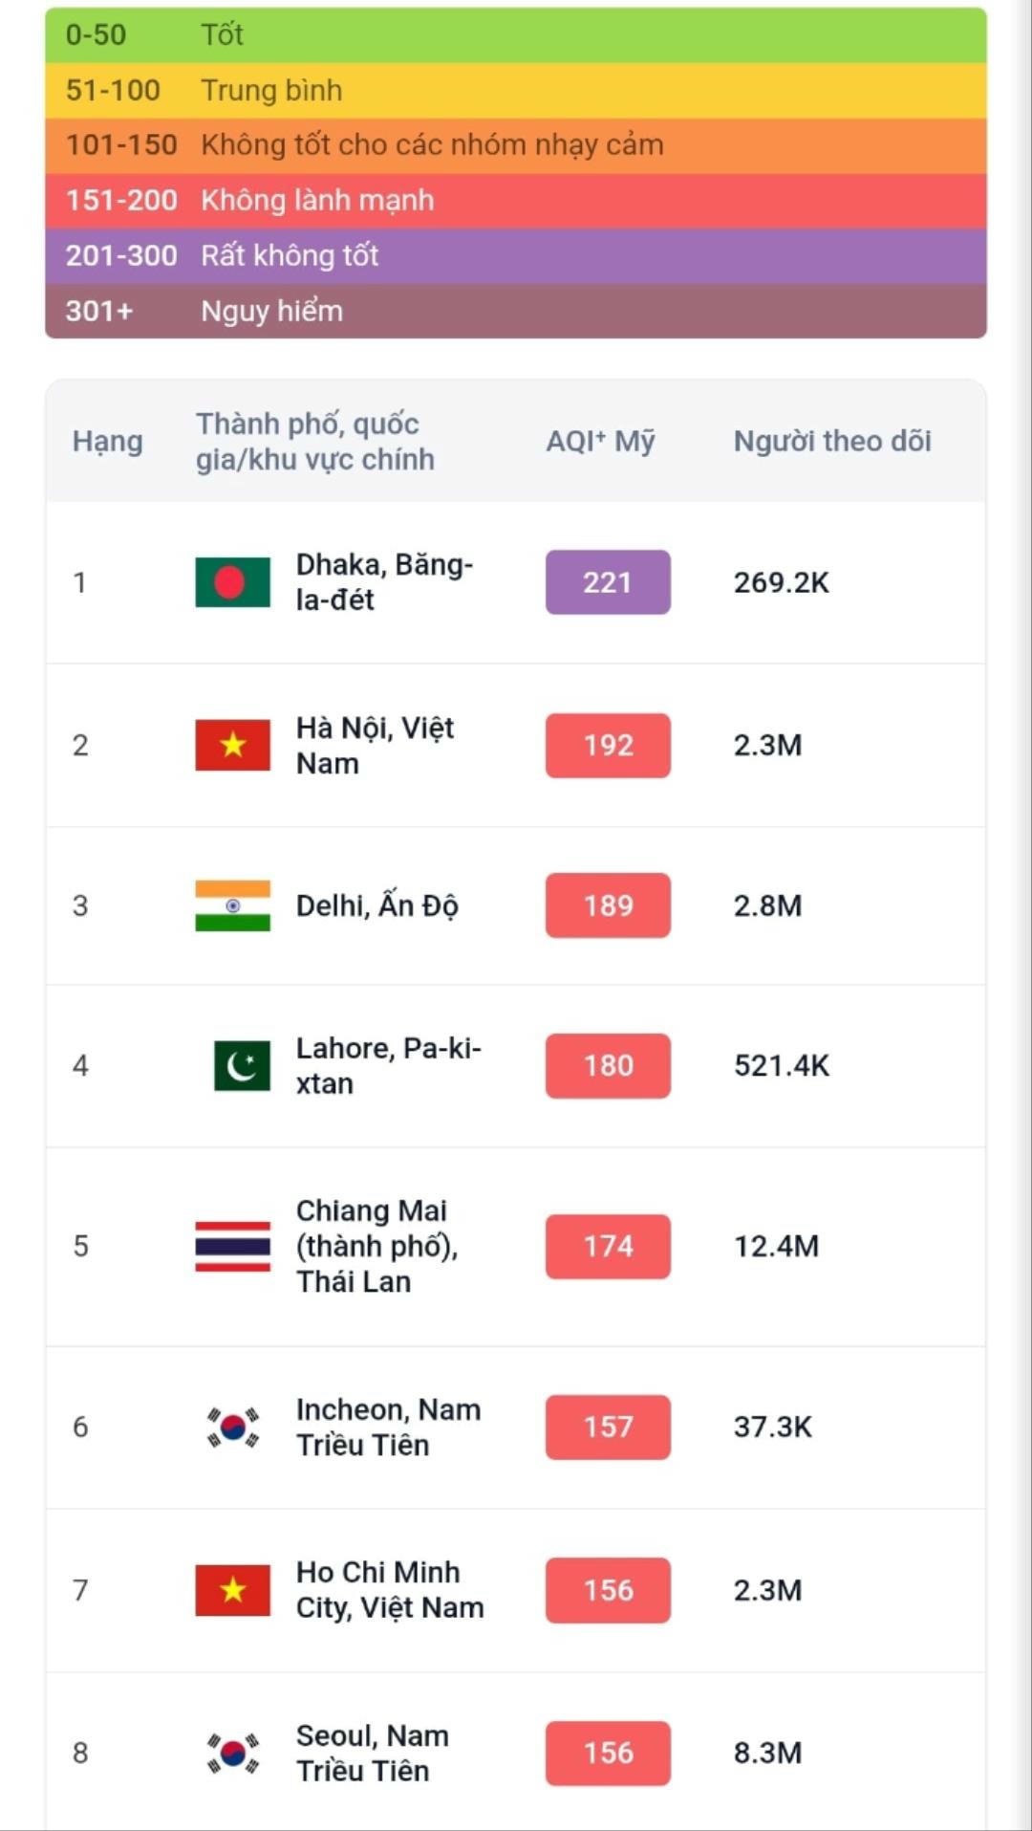The width and height of the screenshot is (1032, 1831).
Task: Click the South Korea flag beside Incheon
Action: tap(232, 1427)
